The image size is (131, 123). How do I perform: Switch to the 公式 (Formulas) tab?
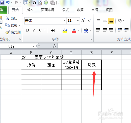click(66, 10)
